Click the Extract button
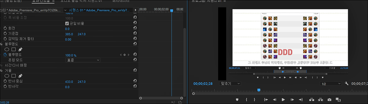 click(321, 100)
